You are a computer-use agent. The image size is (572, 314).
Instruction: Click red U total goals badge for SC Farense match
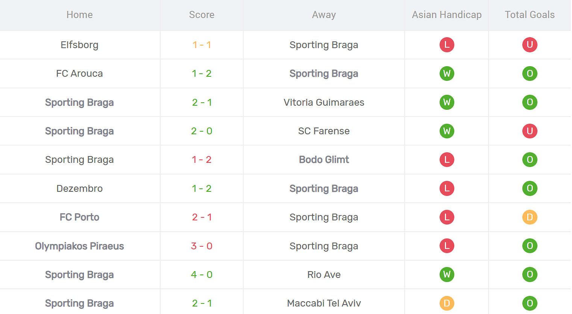(x=530, y=131)
